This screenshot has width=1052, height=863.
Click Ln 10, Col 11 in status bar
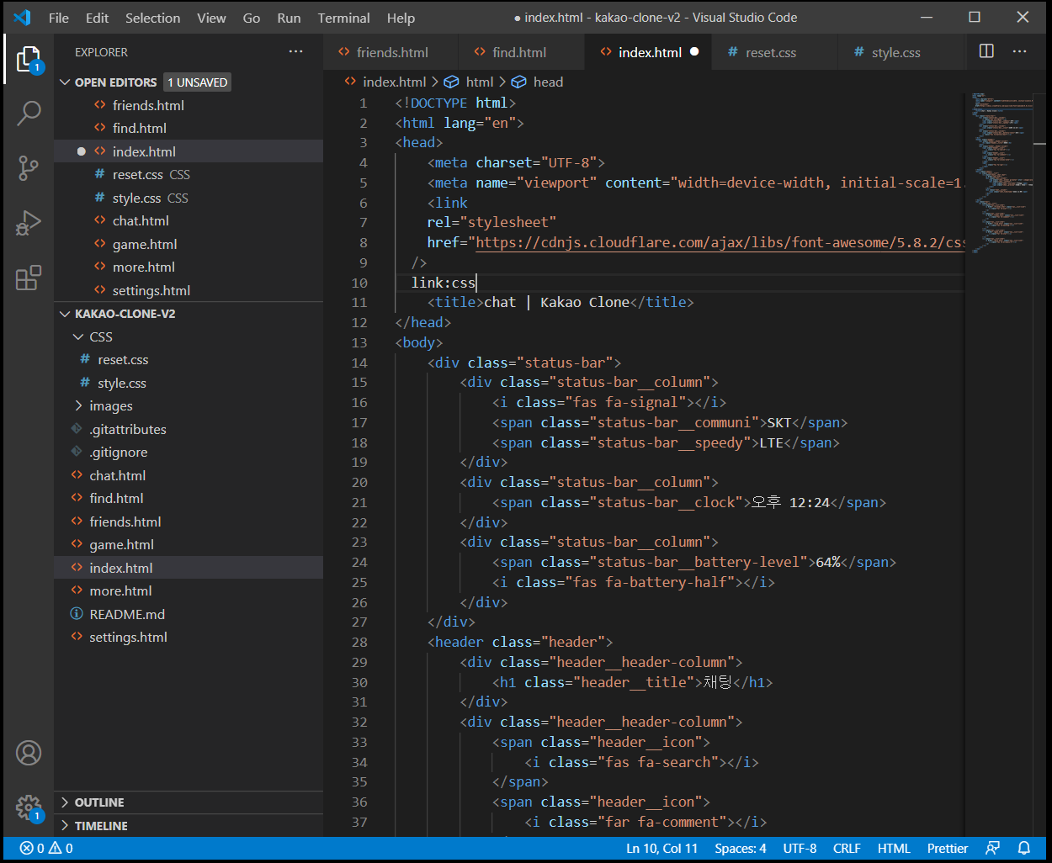tap(661, 848)
